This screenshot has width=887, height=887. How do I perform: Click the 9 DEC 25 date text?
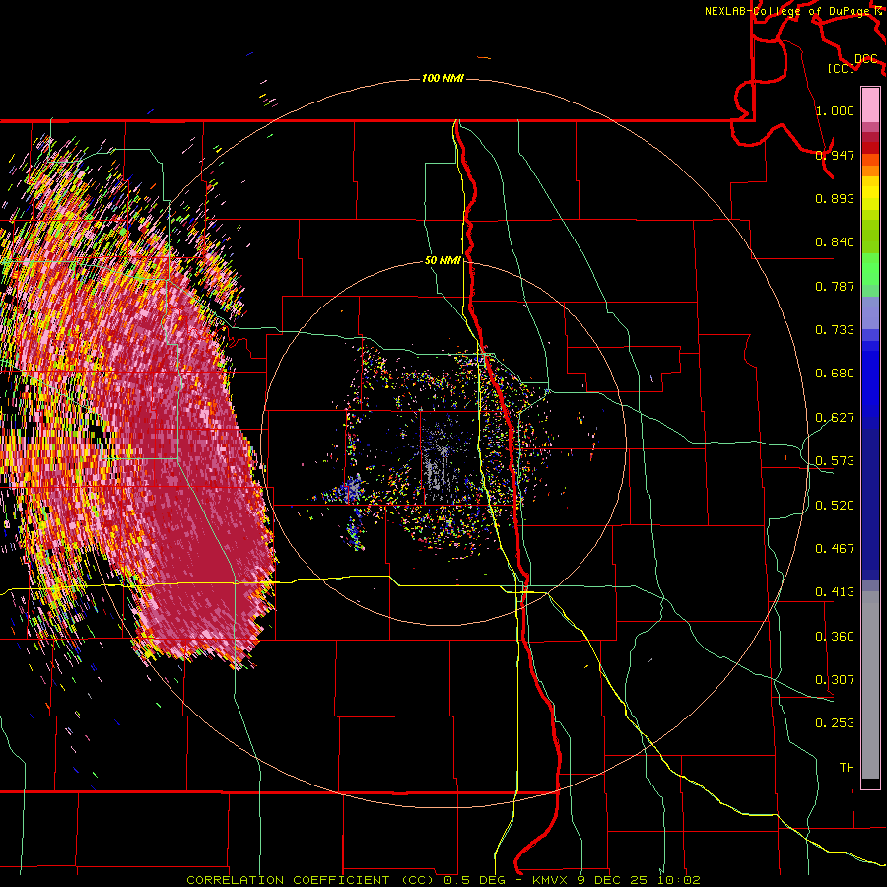[x=614, y=880]
